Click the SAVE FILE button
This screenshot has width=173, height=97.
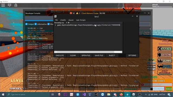tap(99, 56)
